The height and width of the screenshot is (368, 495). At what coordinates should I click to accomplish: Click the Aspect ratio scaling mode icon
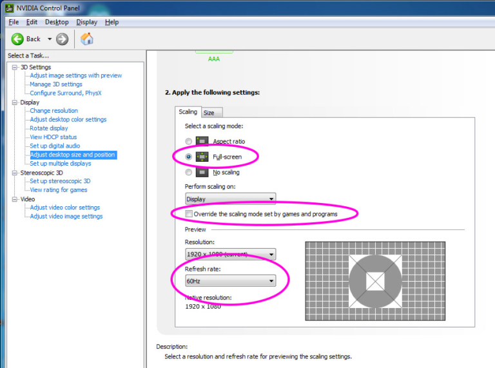202,141
